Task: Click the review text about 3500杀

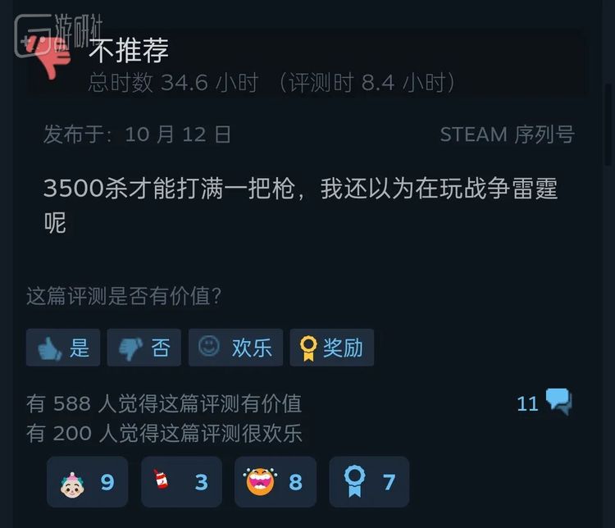Action: (300, 205)
